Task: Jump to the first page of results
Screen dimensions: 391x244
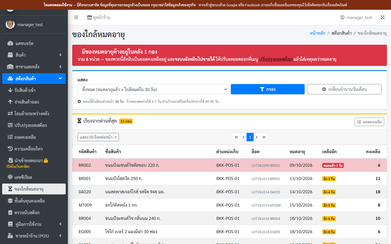Action: click(x=236, y=137)
